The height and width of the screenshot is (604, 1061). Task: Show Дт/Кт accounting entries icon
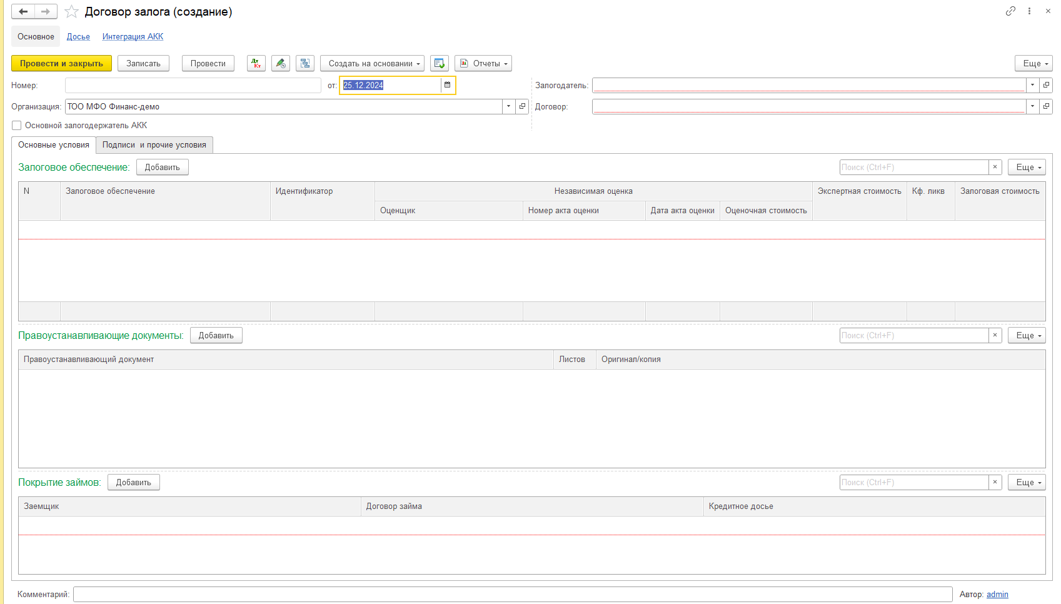[x=256, y=63]
